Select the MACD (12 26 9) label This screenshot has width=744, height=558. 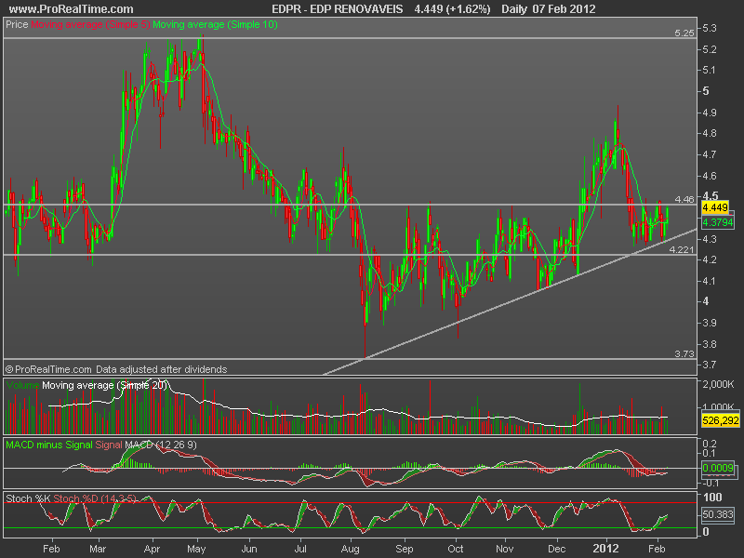click(160, 445)
